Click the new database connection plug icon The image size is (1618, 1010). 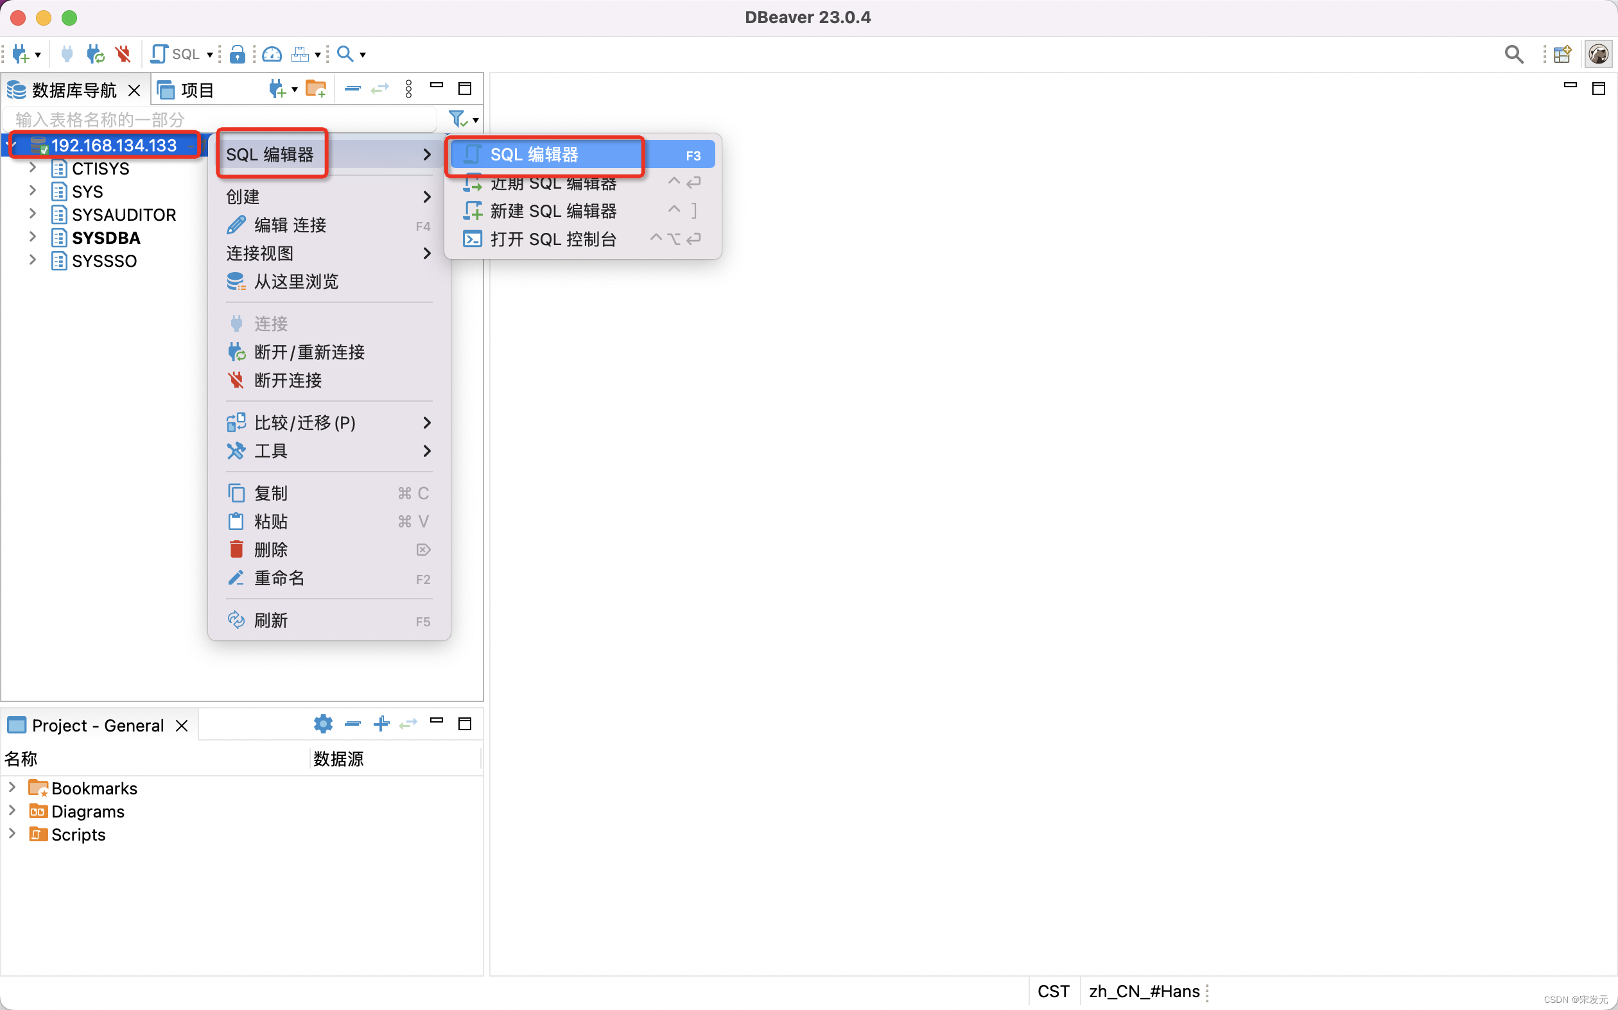(x=20, y=53)
